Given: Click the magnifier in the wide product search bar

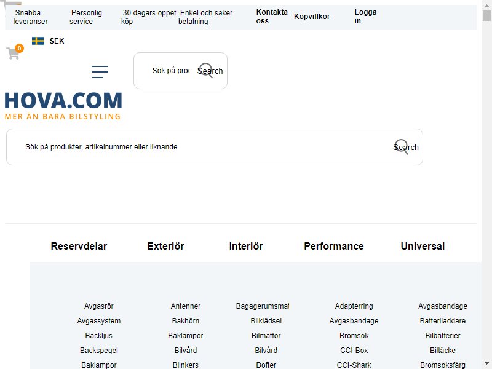Looking at the screenshot, I should point(402,147).
